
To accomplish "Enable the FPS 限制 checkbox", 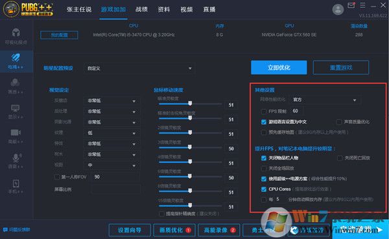I will tap(264, 112).
